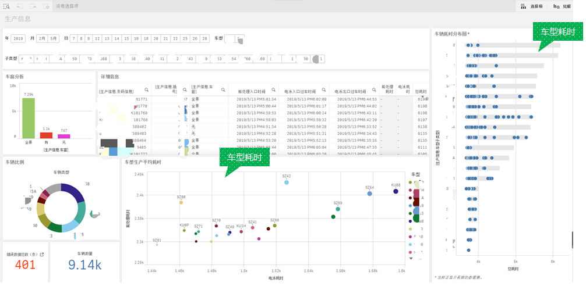Click table cell 2019/5/13 PM6:43:11
Viewport: 586px width, 293px height.
[357, 113]
